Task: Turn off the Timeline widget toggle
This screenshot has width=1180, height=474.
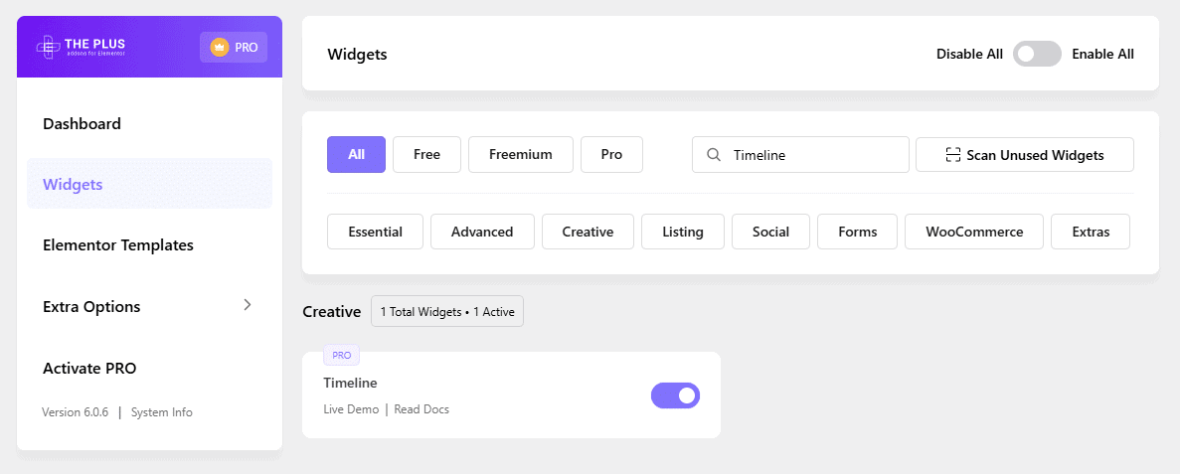Action: [675, 395]
